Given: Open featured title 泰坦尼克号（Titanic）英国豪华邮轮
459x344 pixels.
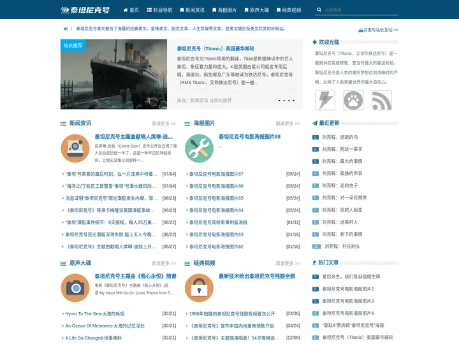Looking at the screenshot, I should [x=215, y=48].
